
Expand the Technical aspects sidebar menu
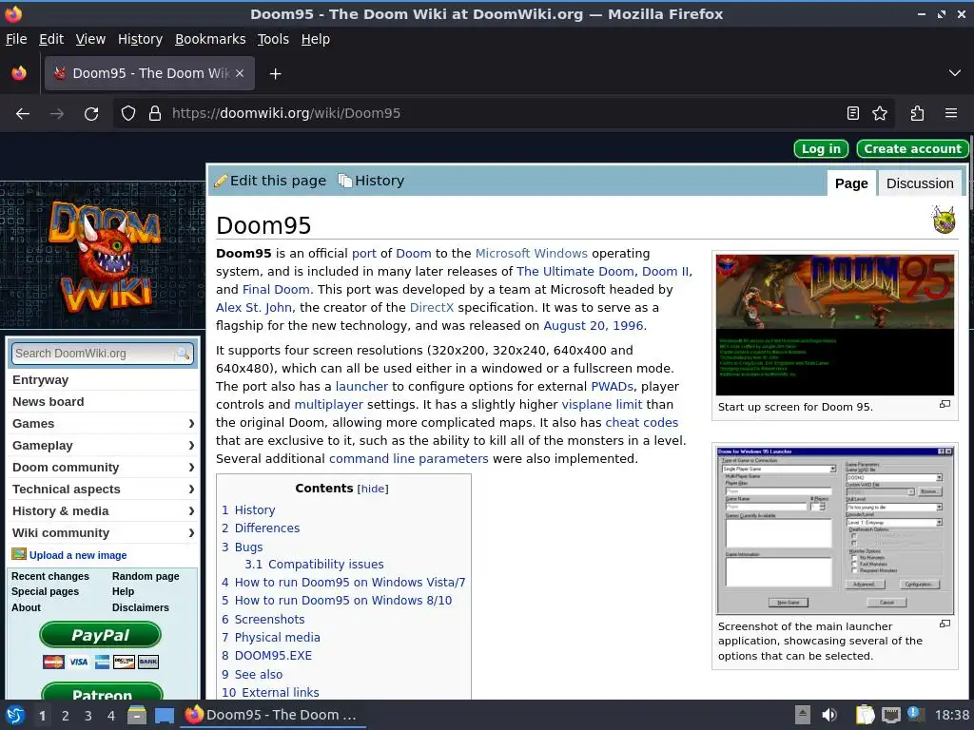coord(103,490)
